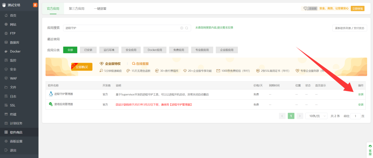
Task: Click the search magnifier icon in the search box
Action: [186, 28]
